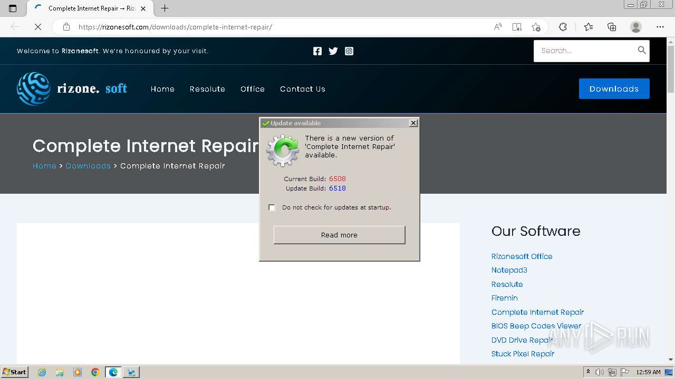
Task: Close the Complete Internet Repair tab
Action: point(143,8)
